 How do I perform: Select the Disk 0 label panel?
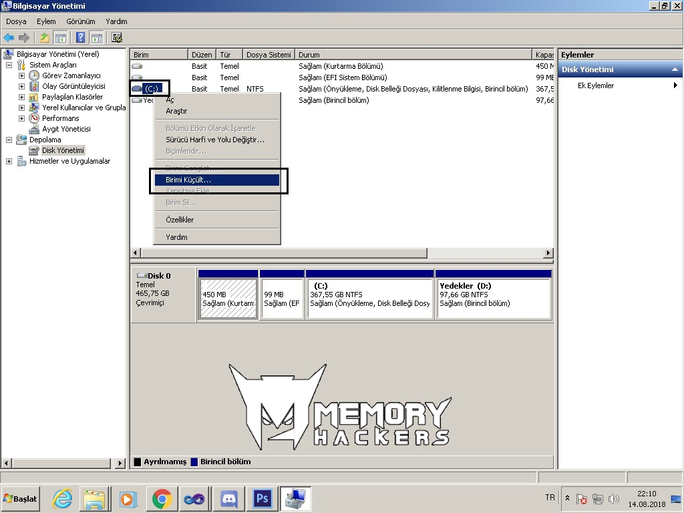pyautogui.click(x=164, y=295)
